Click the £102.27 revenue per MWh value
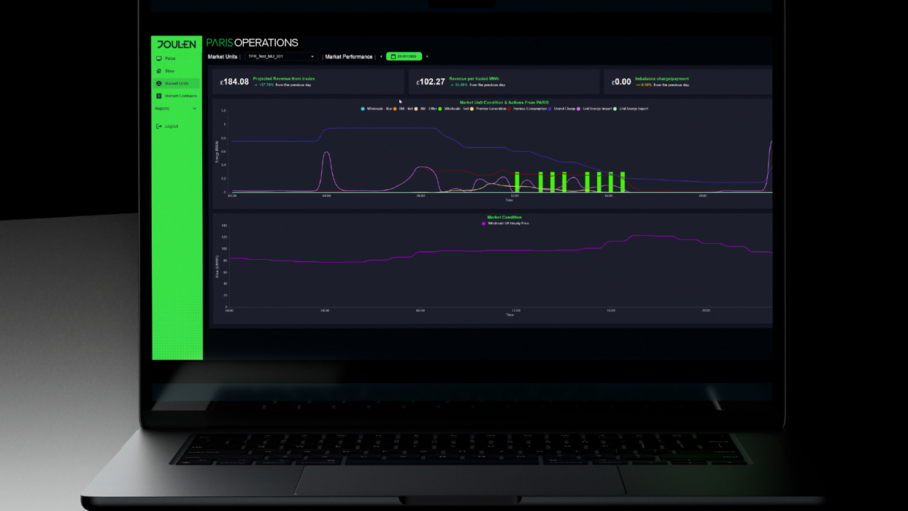Screen dimensions: 908x511 (x=431, y=82)
